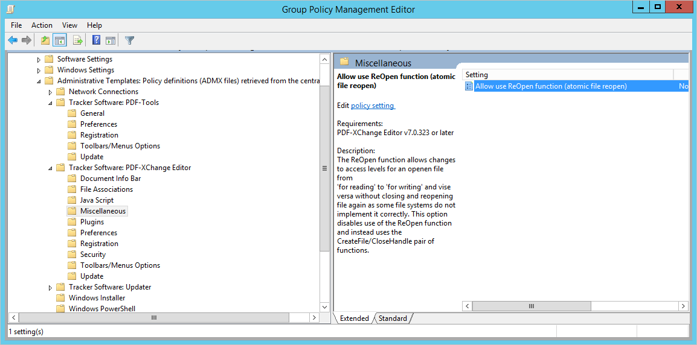Toggle the console tree show/hide icon
This screenshot has height=345, width=697.
click(x=59, y=40)
